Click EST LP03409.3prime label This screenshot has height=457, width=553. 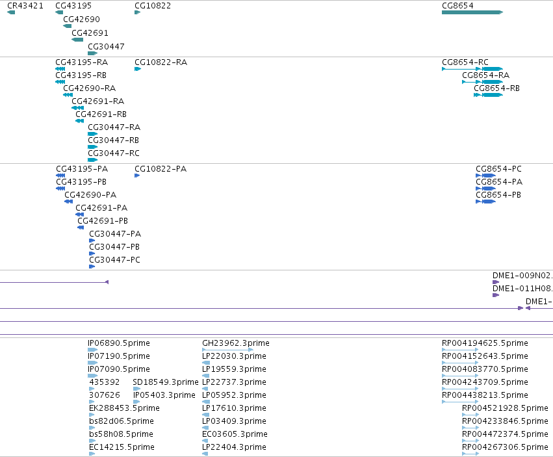234,421
